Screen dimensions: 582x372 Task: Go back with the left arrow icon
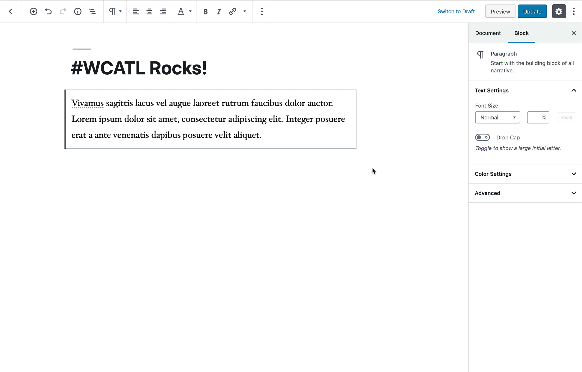click(11, 11)
